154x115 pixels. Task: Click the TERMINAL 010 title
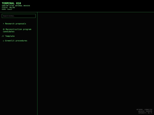[x=11, y=3]
